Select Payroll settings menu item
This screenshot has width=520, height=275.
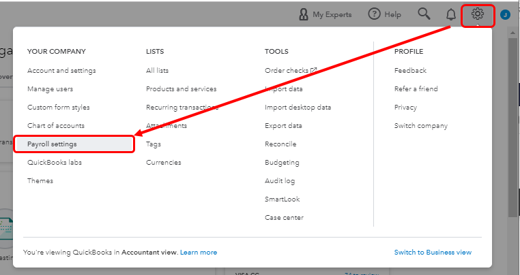[52, 144]
